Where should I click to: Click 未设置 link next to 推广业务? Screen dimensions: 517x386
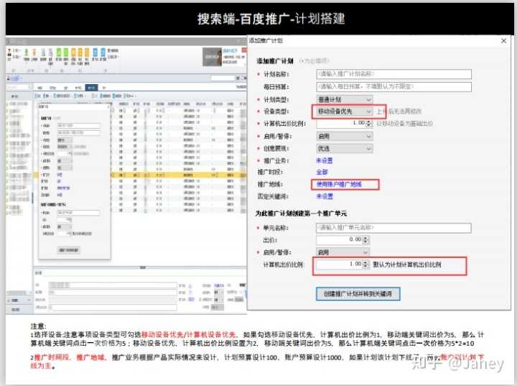325,160
